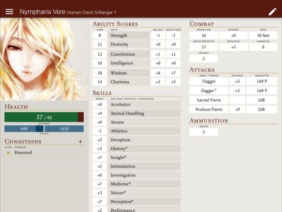Tap the Attacks section header
The height and width of the screenshot is (212, 282).
[x=202, y=70]
